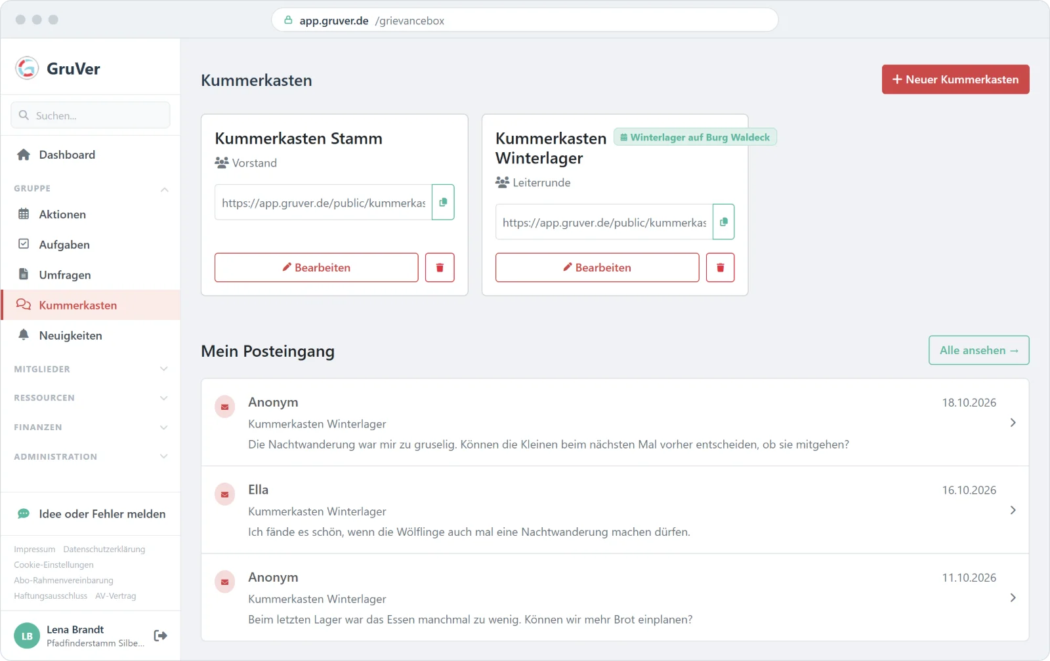Delete the Kummerkasten Stamm box
Viewport: 1050px width, 661px height.
pos(440,268)
